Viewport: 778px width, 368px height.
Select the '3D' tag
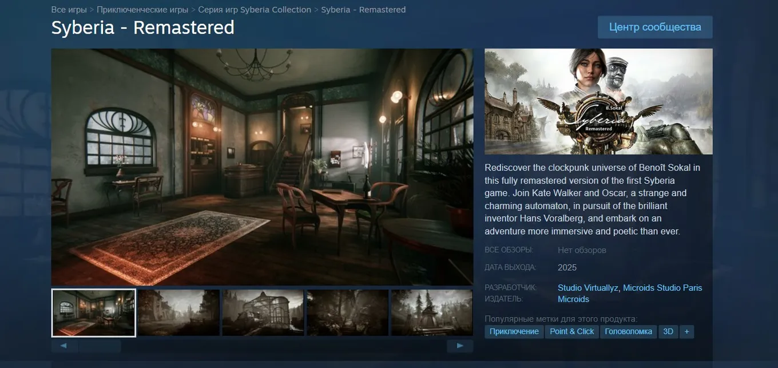click(668, 331)
